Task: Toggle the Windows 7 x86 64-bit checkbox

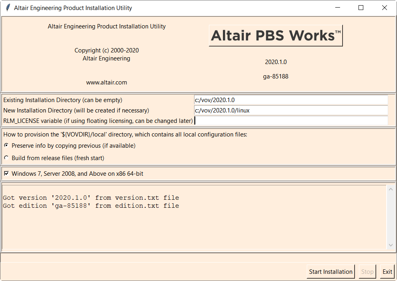Action: pyautogui.click(x=6, y=173)
